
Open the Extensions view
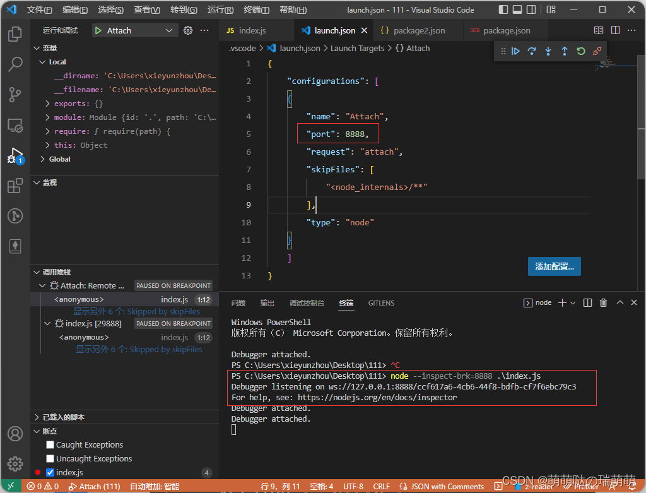point(15,186)
